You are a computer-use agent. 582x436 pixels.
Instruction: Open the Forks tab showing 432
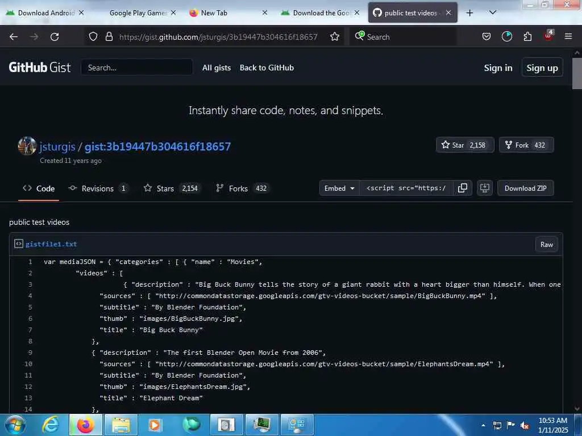point(242,188)
